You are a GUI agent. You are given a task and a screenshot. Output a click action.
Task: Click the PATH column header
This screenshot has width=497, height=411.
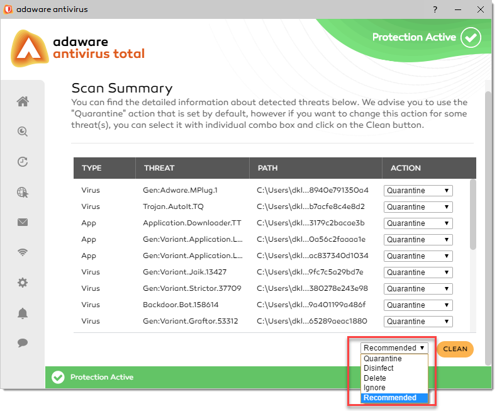[316, 168]
